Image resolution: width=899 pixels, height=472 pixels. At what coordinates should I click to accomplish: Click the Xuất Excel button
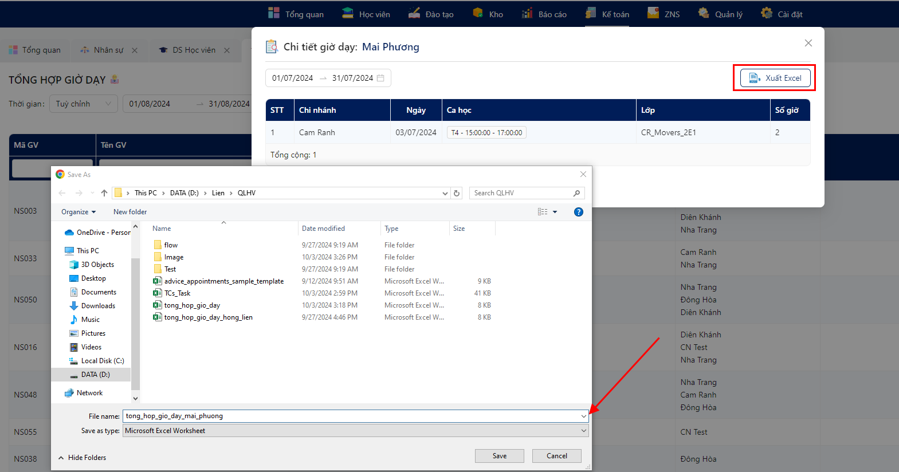pyautogui.click(x=775, y=78)
